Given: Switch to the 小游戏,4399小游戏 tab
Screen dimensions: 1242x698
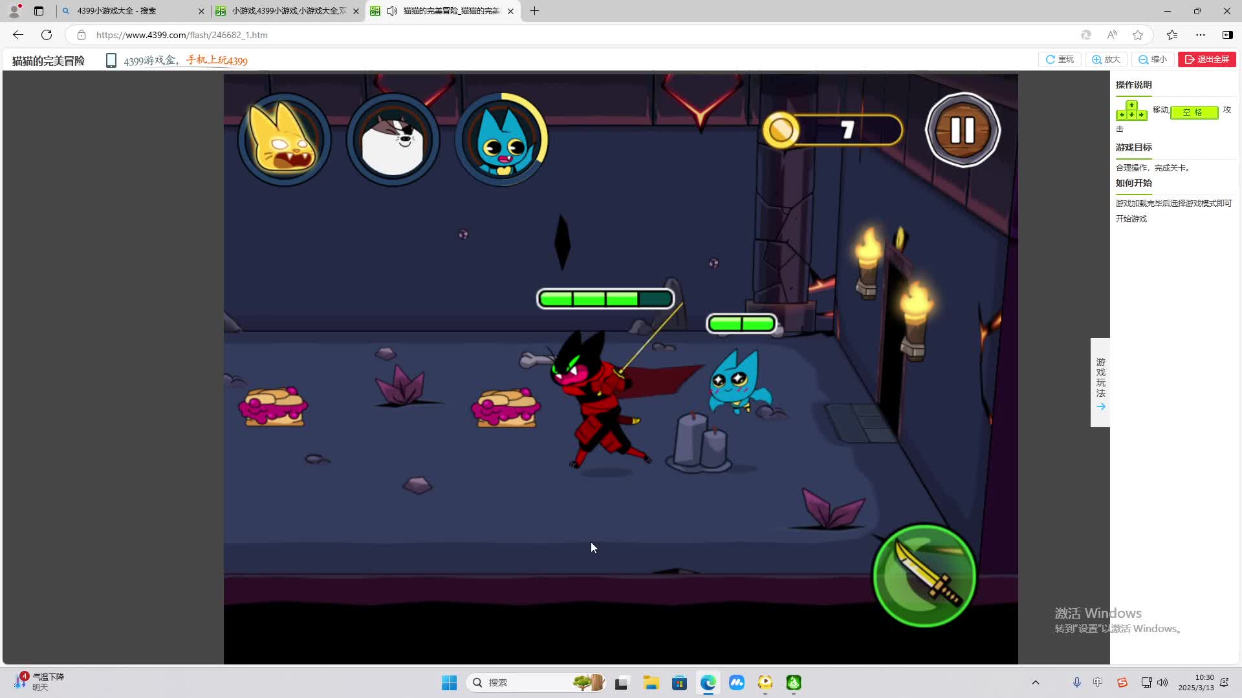Looking at the screenshot, I should click(x=289, y=11).
